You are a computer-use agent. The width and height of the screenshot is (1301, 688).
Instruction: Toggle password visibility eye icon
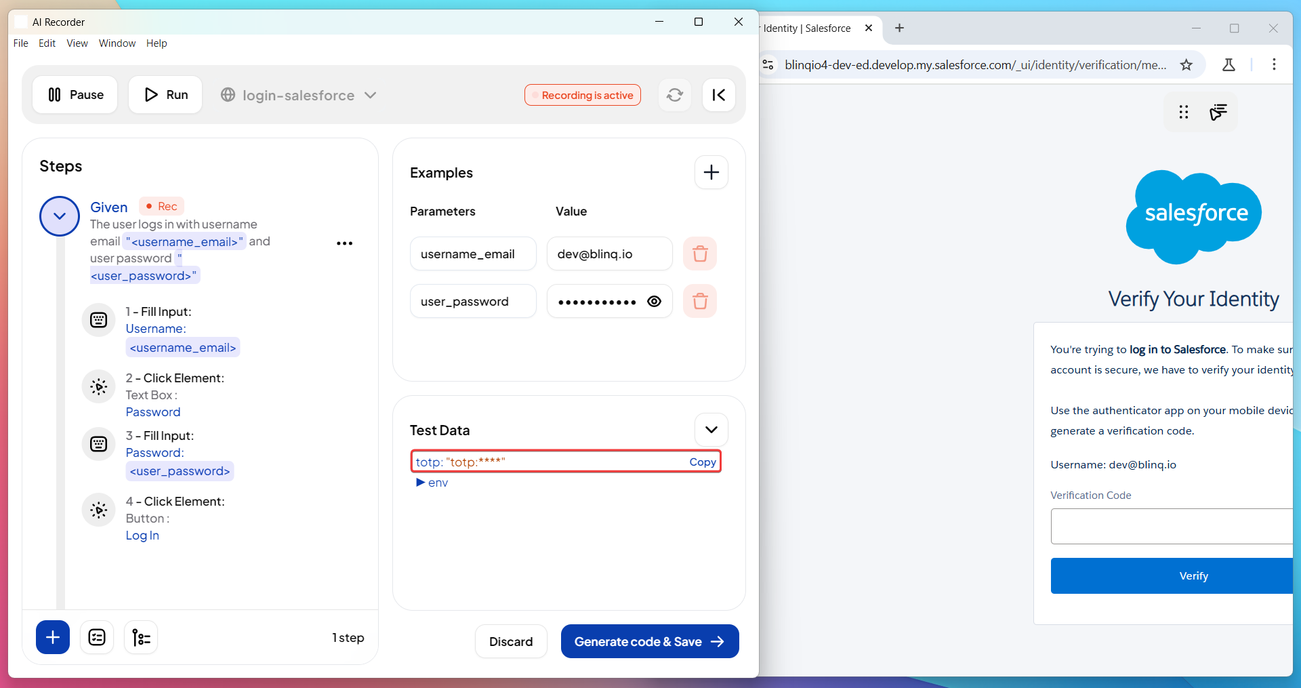click(x=654, y=302)
